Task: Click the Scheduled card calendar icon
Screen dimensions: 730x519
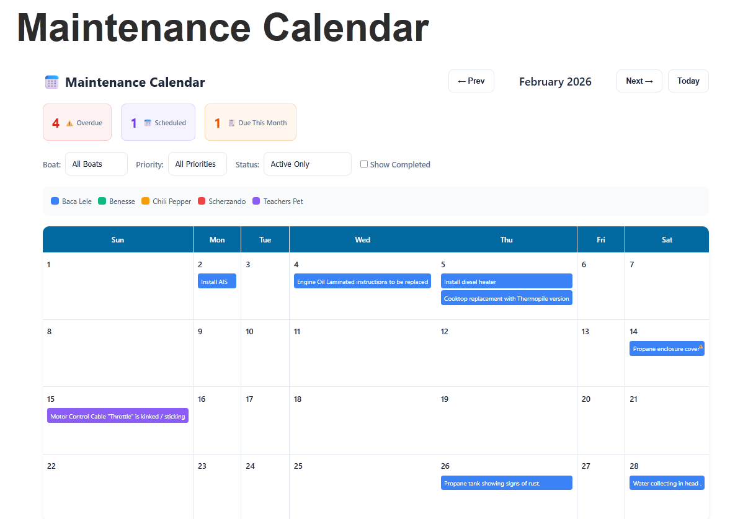Action: click(x=148, y=123)
